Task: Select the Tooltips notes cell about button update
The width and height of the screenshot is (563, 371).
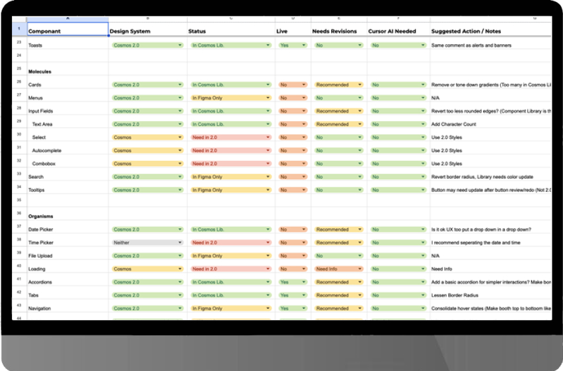Action: [490, 190]
